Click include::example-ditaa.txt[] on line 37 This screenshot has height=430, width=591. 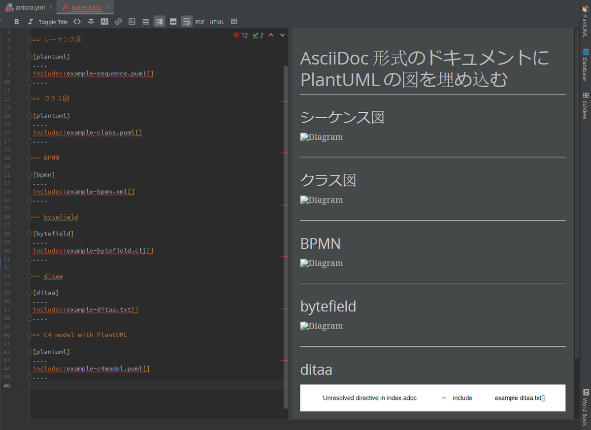(86, 310)
